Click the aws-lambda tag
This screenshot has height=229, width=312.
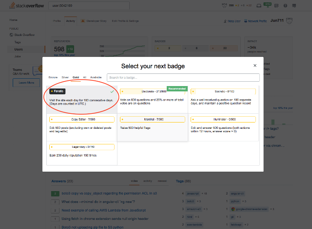coord(195,225)
